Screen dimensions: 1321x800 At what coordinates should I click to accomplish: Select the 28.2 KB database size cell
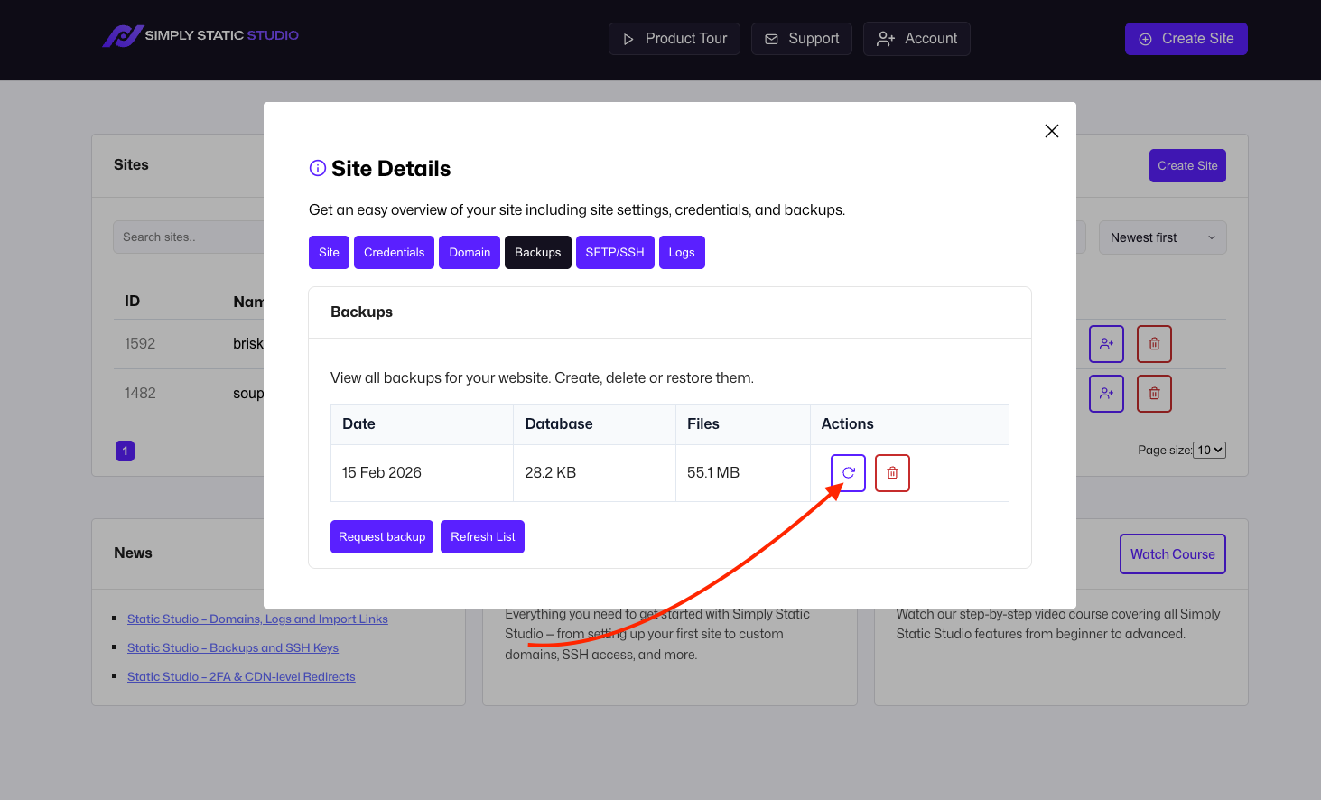pos(594,473)
